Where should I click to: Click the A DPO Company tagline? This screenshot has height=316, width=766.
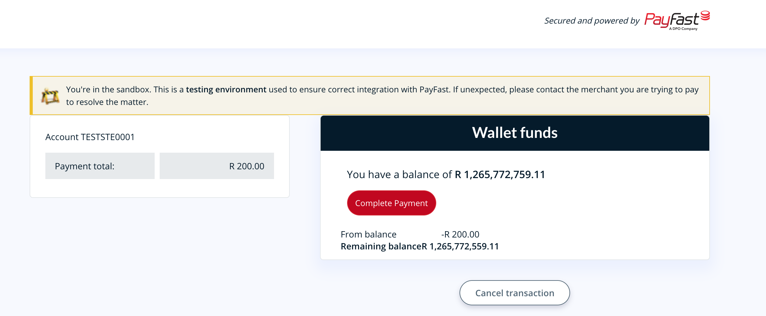683,29
